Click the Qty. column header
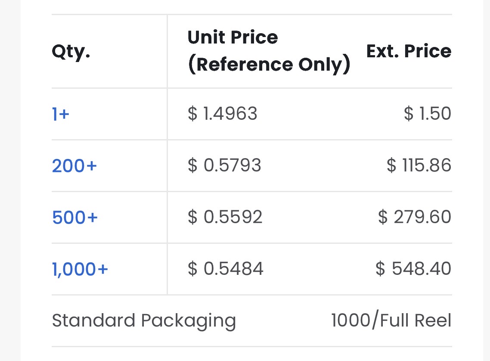The image size is (490, 361). (71, 52)
